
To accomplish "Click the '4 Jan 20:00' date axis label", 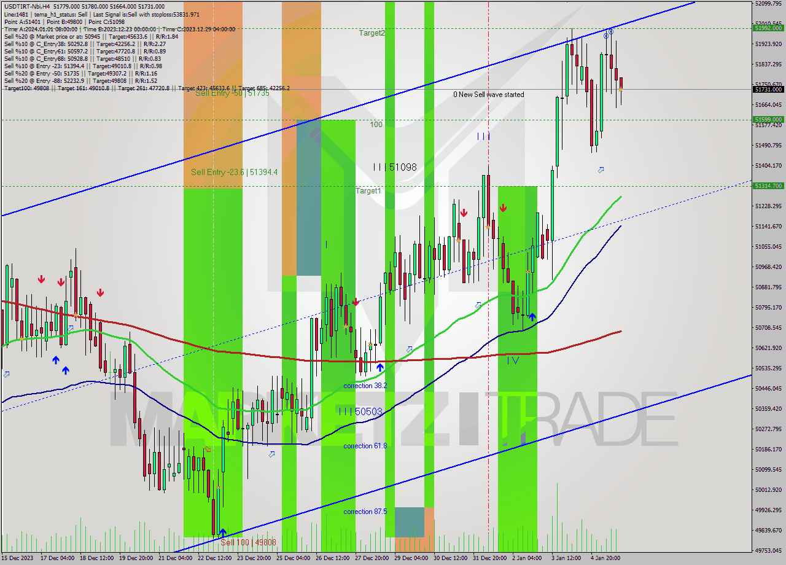I will coord(605,558).
